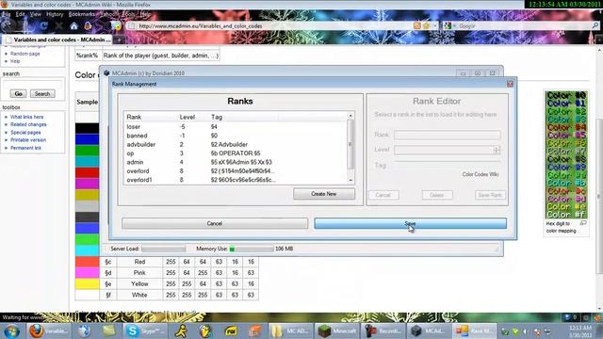
Task: Click the Level column header
Action: [193, 117]
